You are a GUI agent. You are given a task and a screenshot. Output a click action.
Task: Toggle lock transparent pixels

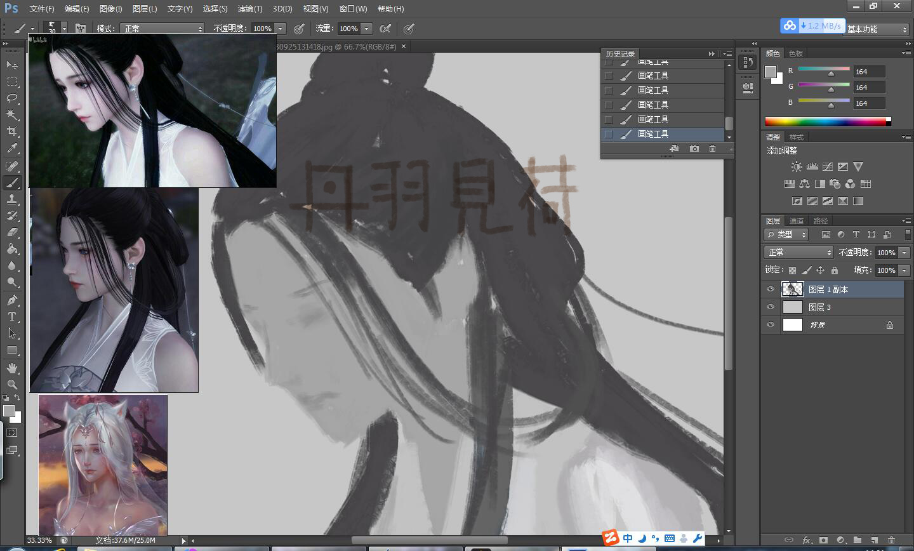[x=793, y=270]
